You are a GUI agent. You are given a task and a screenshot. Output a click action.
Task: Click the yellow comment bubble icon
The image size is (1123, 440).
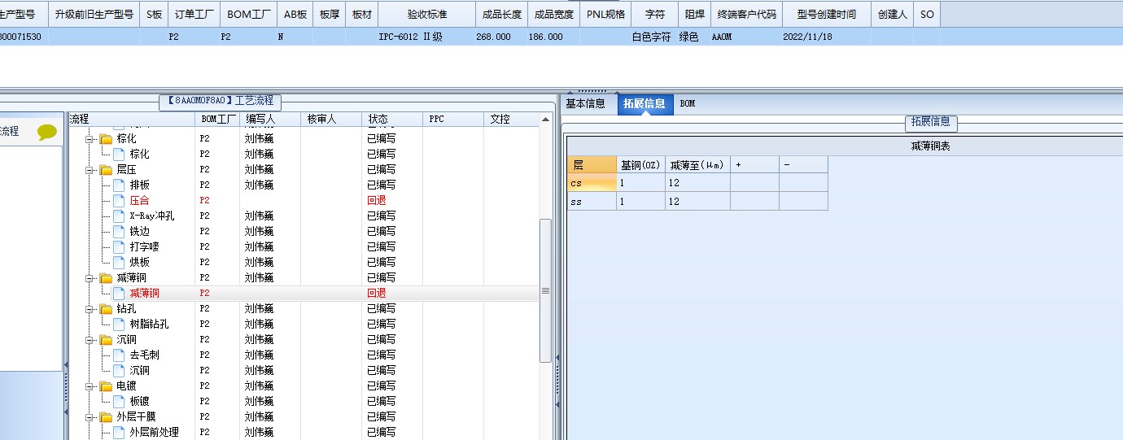pos(47,133)
